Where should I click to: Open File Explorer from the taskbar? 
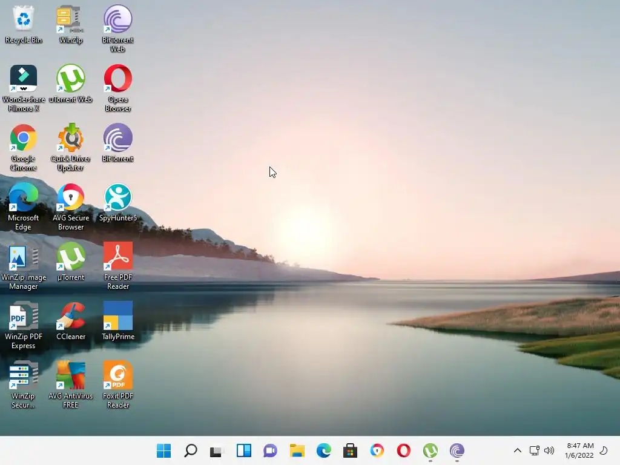297,450
